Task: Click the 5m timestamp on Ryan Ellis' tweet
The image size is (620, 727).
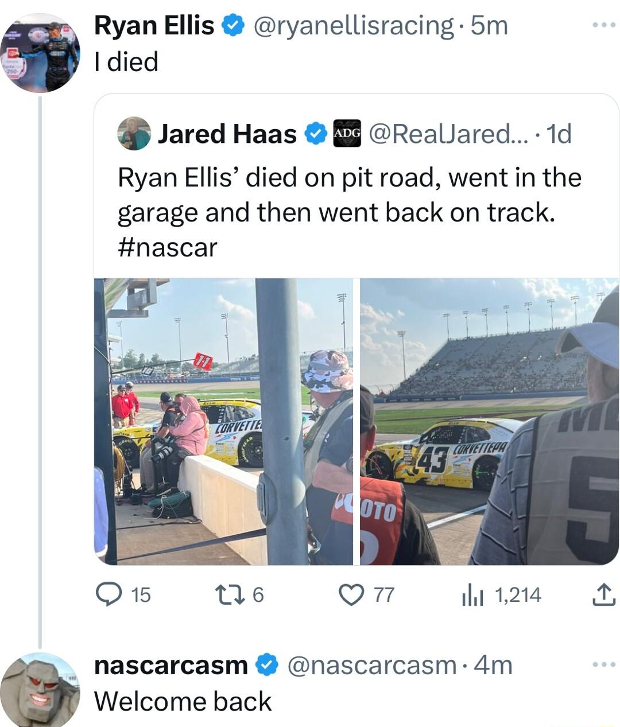Action: coord(488,26)
